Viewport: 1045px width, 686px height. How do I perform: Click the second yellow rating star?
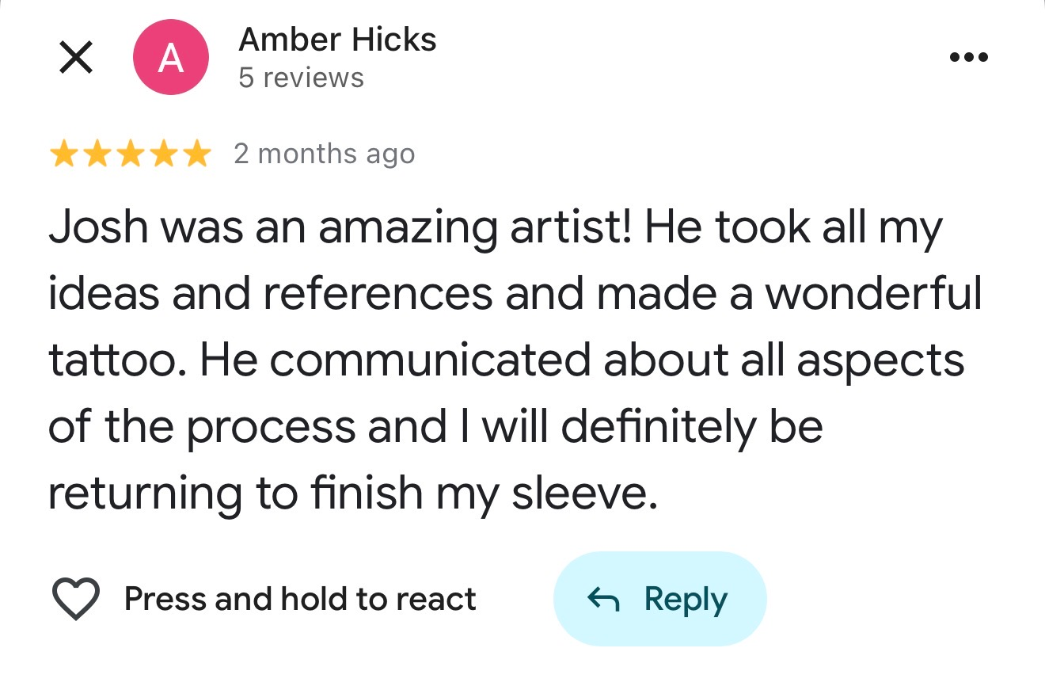[97, 154]
